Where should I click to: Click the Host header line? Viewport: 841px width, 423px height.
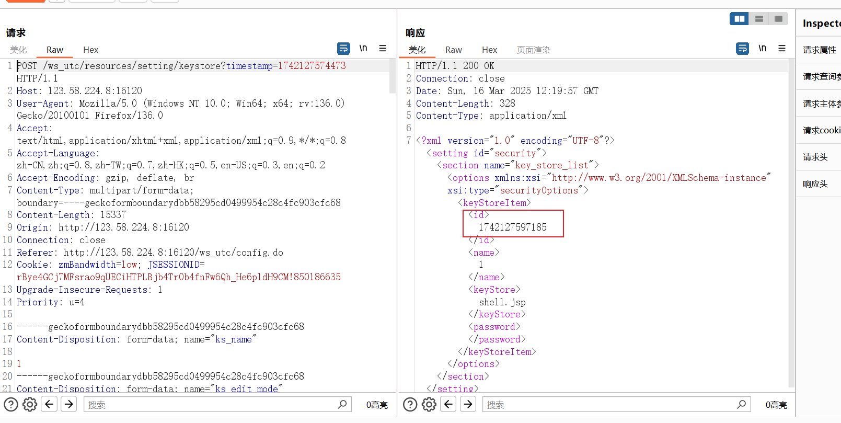[x=79, y=91]
